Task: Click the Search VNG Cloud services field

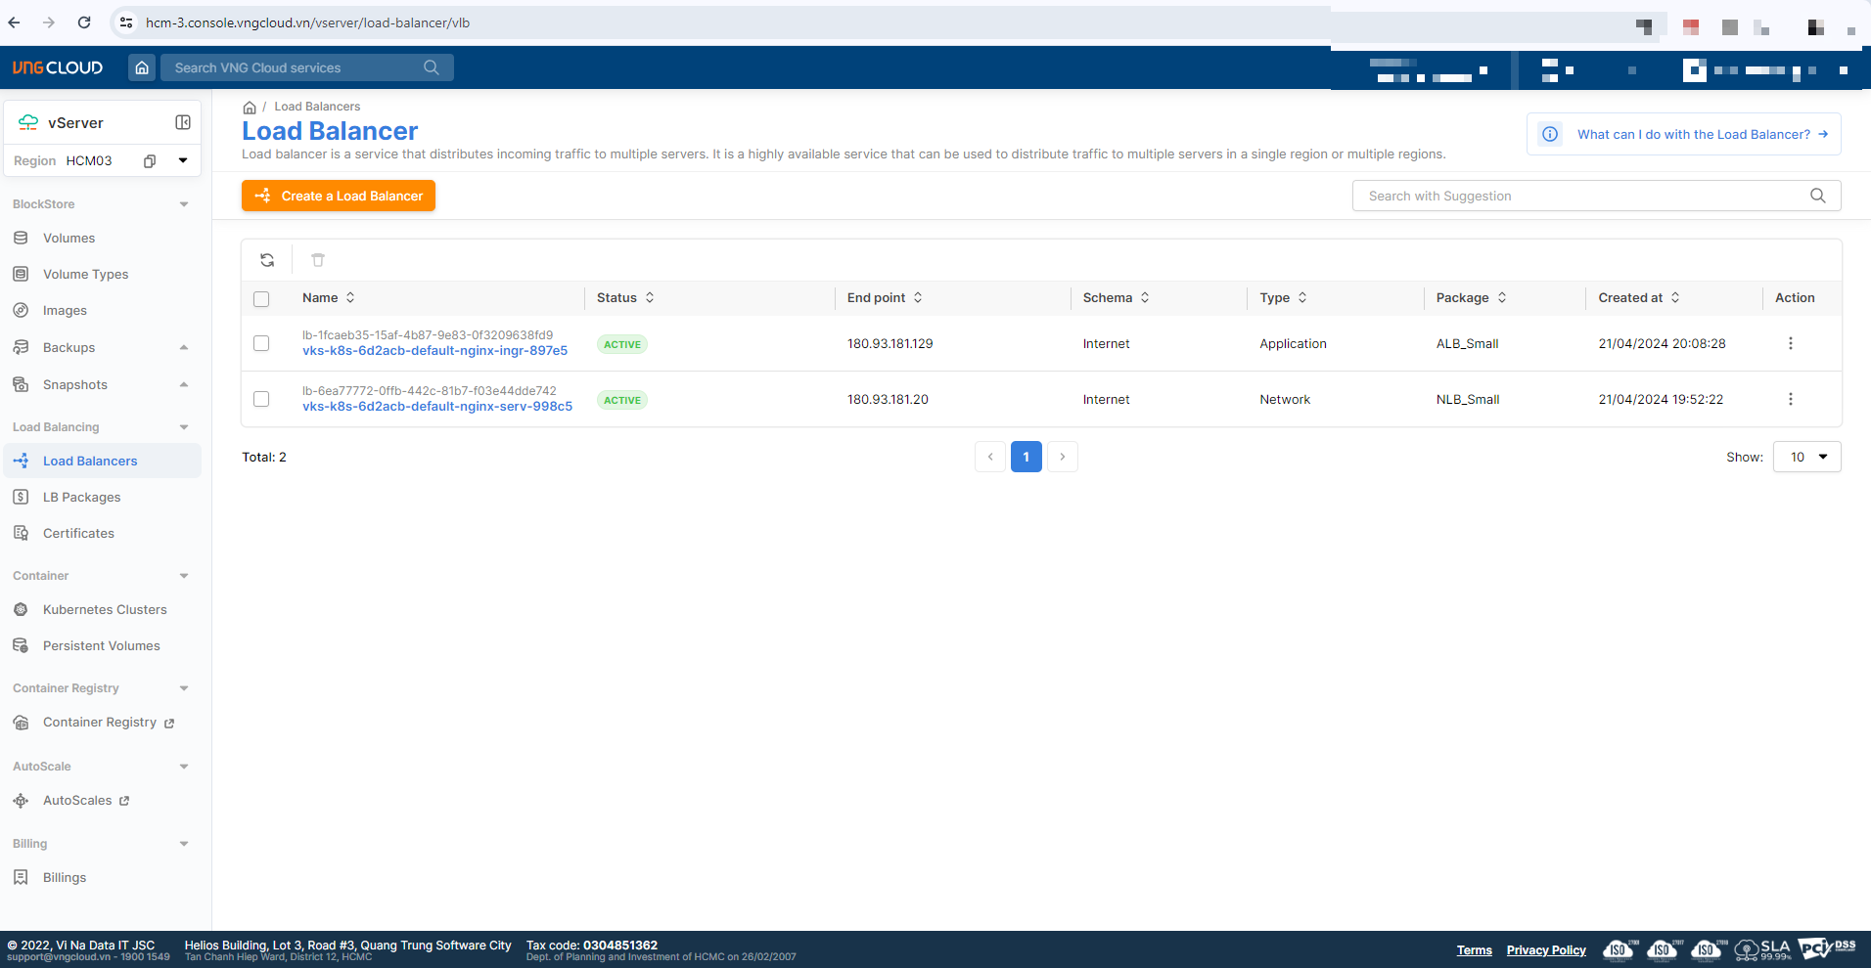Action: click(x=294, y=67)
